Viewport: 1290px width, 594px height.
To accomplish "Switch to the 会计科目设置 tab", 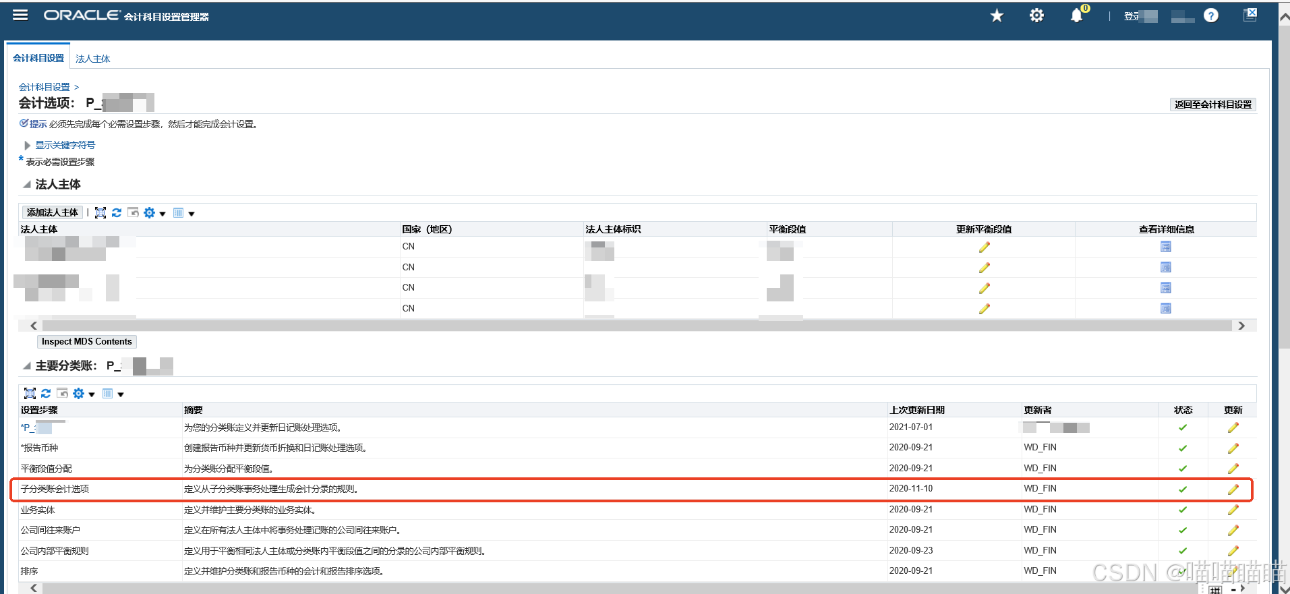I will (38, 58).
